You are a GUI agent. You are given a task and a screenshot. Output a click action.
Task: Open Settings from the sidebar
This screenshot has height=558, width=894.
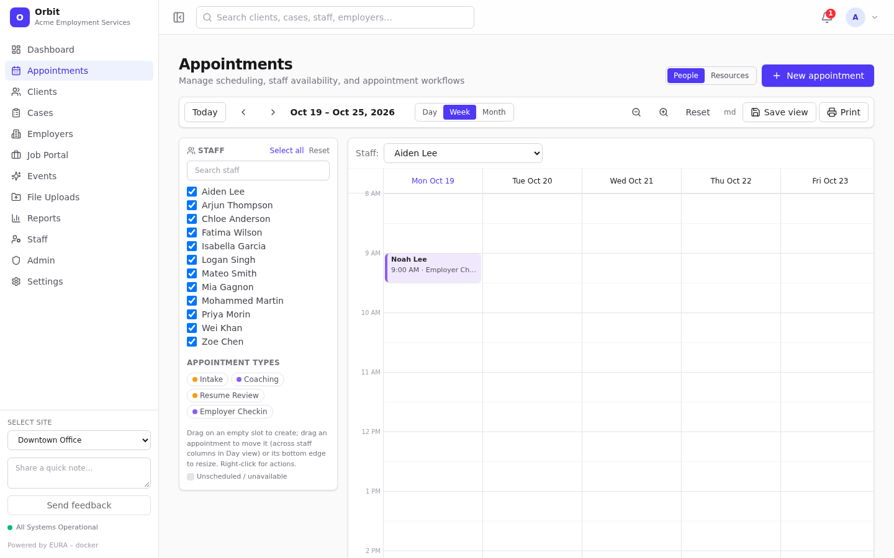pyautogui.click(x=79, y=281)
